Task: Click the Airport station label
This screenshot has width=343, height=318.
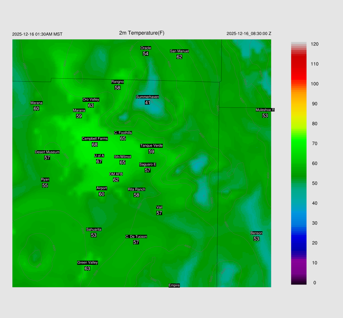Action: coord(101,188)
